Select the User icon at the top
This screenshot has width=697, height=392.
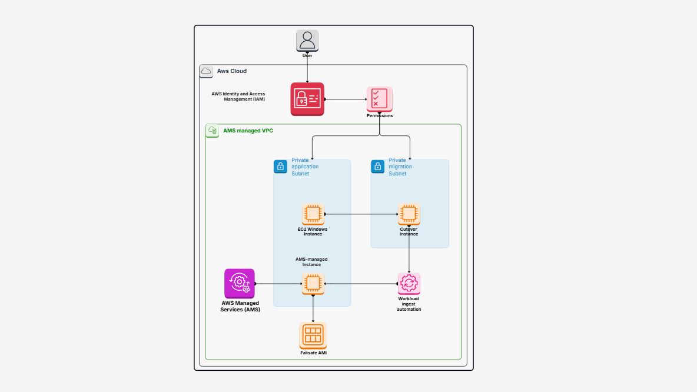point(307,41)
